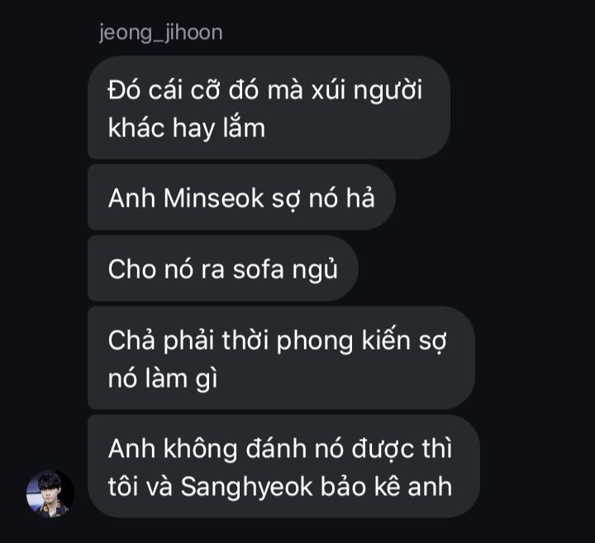Click the words "xúi người" in the first message
The height and width of the screenshot is (543, 595).
tap(367, 92)
